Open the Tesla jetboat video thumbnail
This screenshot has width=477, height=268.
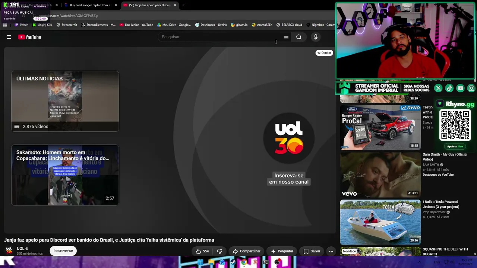(x=380, y=222)
